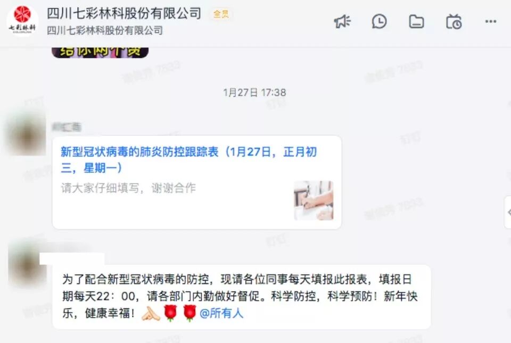The width and height of the screenshot is (511, 343).
Task: Open the group files folder icon
Action: 416,22
